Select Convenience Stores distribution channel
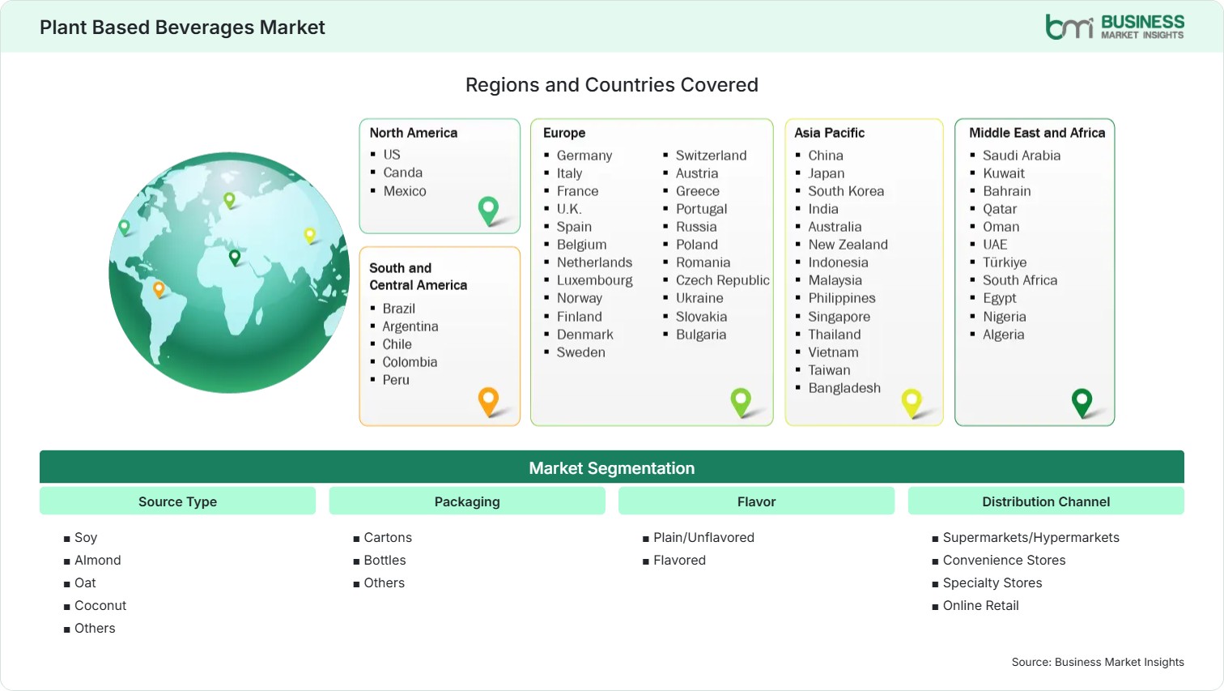Viewport: 1224px width, 691px height. 1004,561
